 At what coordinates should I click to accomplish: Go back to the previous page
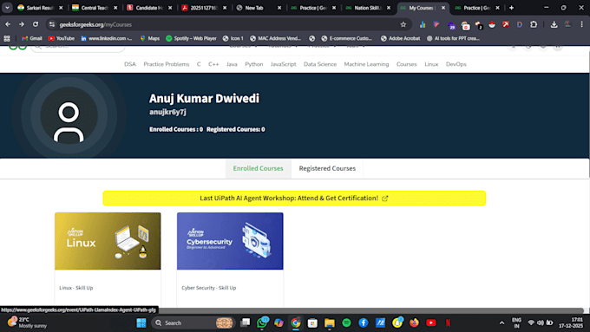pyautogui.click(x=8, y=24)
